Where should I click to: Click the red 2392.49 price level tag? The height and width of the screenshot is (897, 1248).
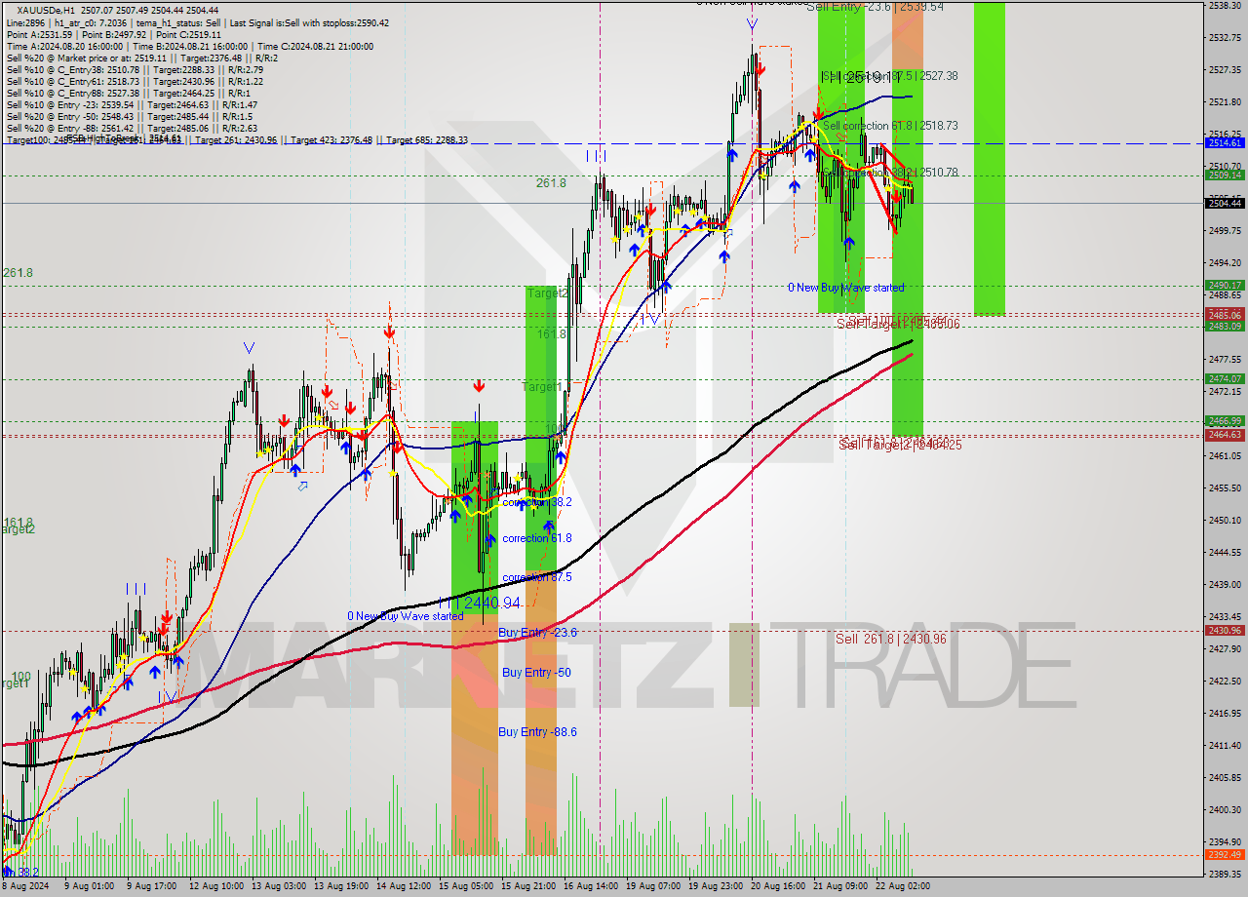tap(1225, 855)
